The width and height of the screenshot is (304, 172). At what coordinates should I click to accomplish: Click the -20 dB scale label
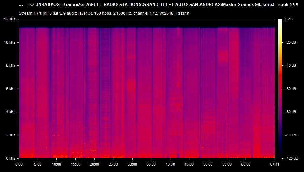(x=290, y=42)
